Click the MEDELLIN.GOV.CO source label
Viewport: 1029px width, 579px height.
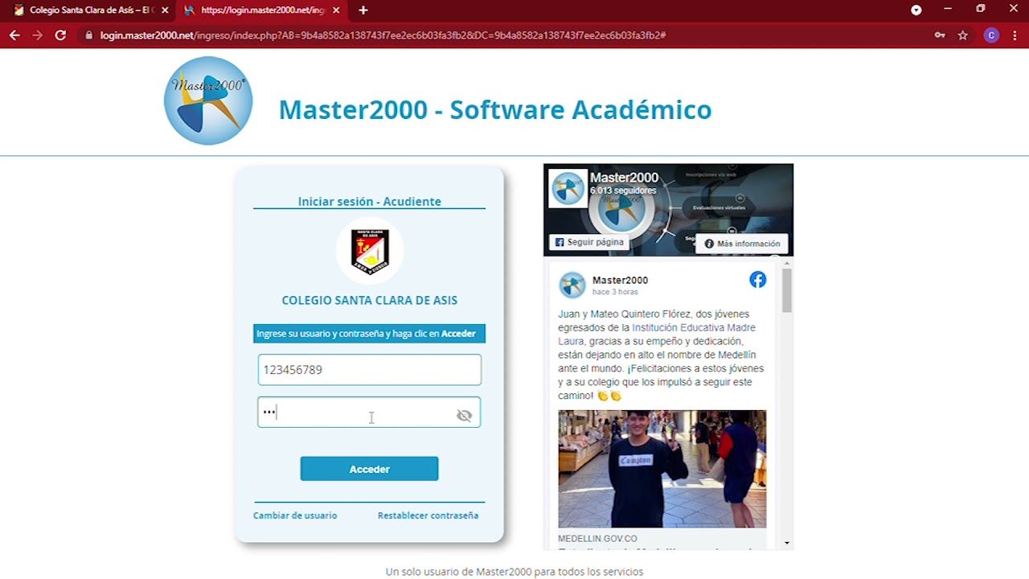coord(597,539)
